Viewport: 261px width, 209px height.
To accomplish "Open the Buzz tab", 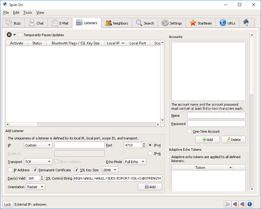I will point(13,23).
